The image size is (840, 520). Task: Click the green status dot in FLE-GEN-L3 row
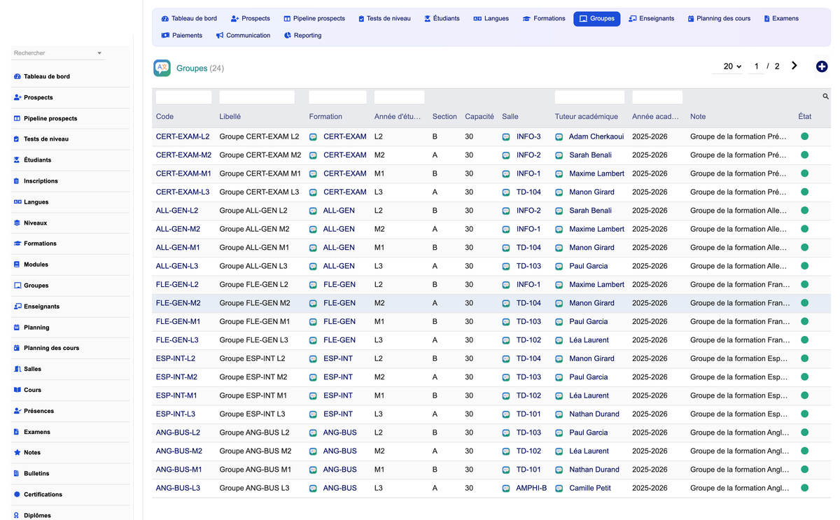(x=804, y=340)
